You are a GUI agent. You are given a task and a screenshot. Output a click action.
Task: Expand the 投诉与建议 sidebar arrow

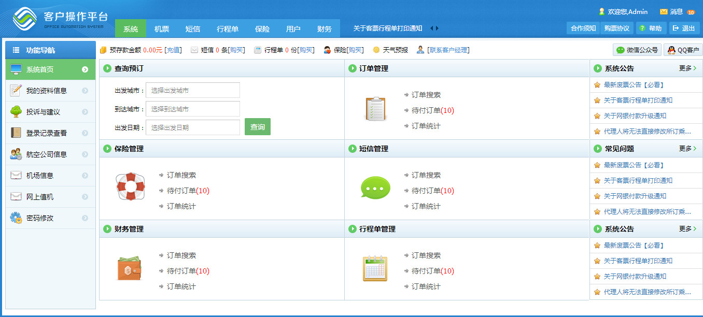(85, 112)
